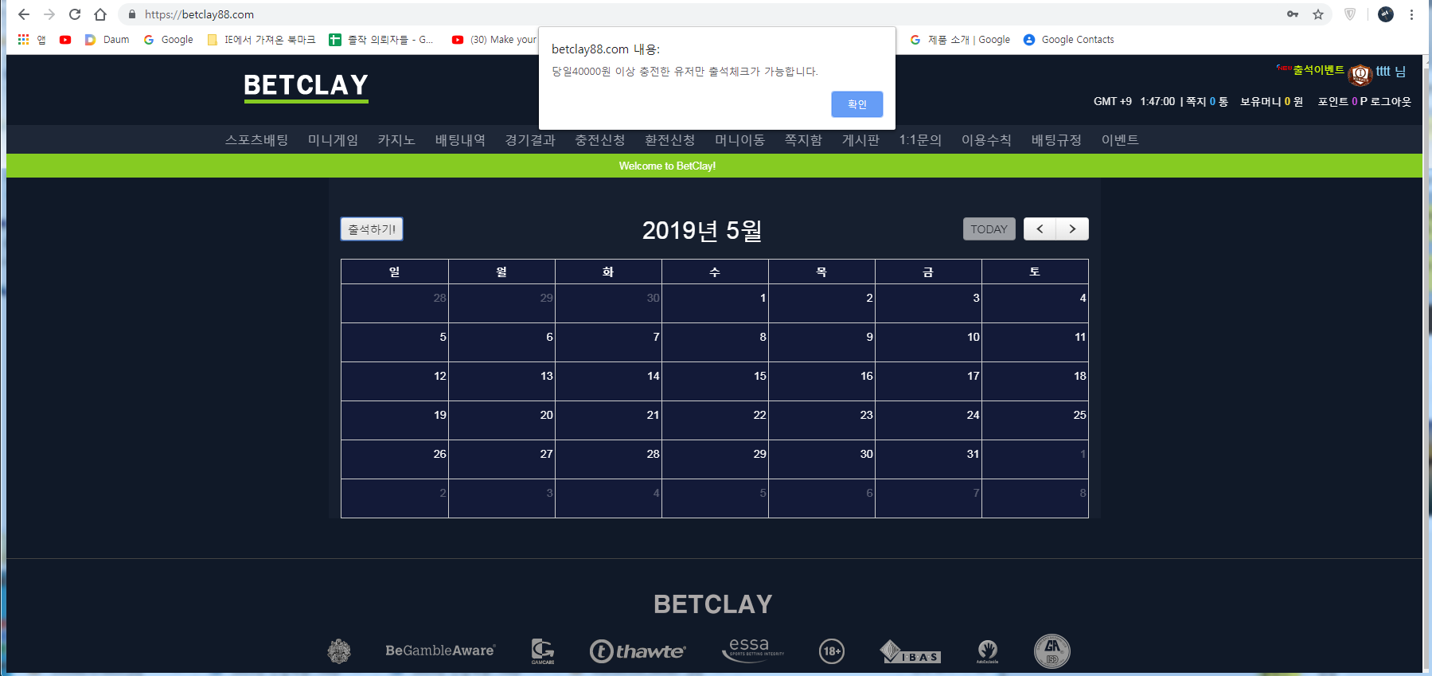Click the browser back arrow
This screenshot has height=676, width=1432.
(24, 14)
